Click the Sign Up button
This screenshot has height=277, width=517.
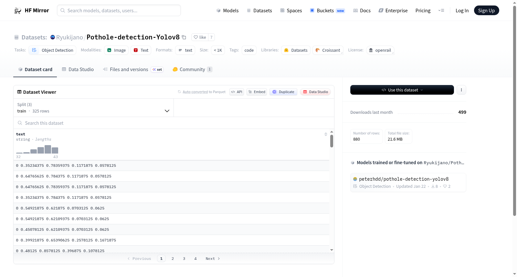point(487,11)
